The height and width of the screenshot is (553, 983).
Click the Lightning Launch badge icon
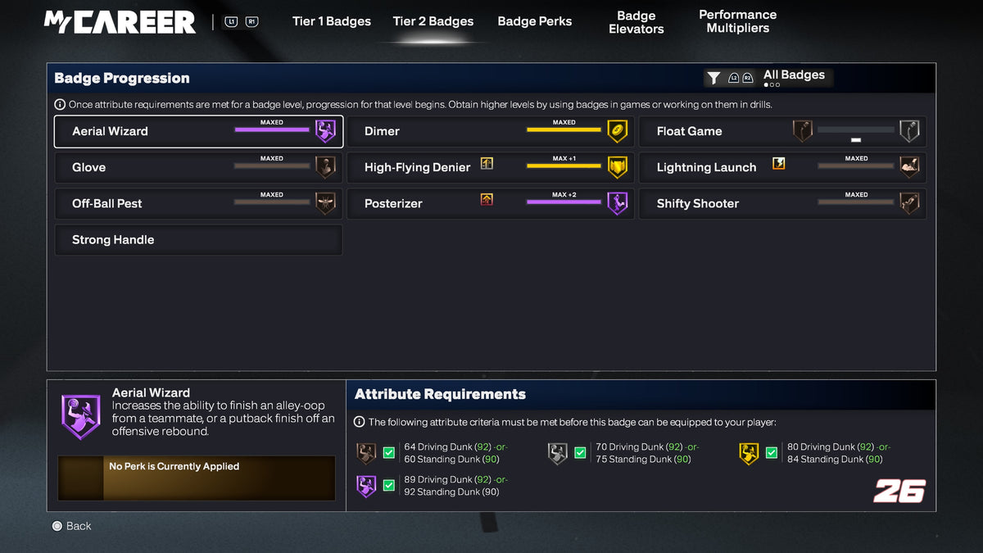(909, 167)
